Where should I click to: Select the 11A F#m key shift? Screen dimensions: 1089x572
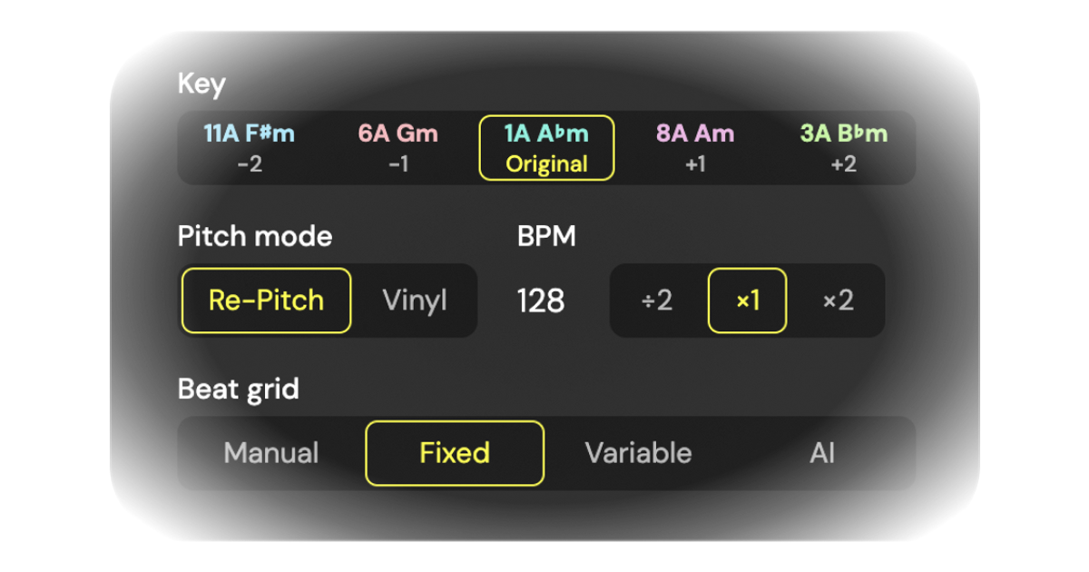(250, 146)
